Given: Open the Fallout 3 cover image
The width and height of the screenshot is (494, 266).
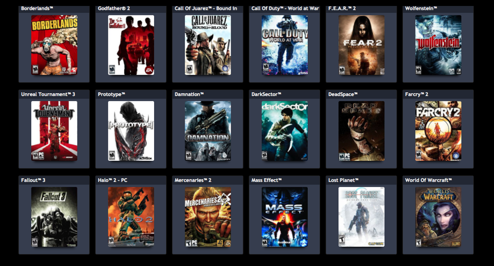Looking at the screenshot, I should (x=54, y=217).
